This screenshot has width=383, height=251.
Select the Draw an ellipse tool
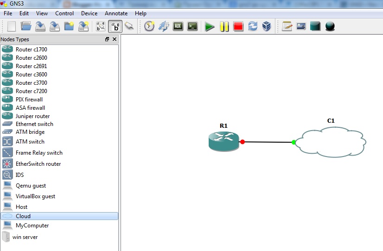tap(330, 26)
